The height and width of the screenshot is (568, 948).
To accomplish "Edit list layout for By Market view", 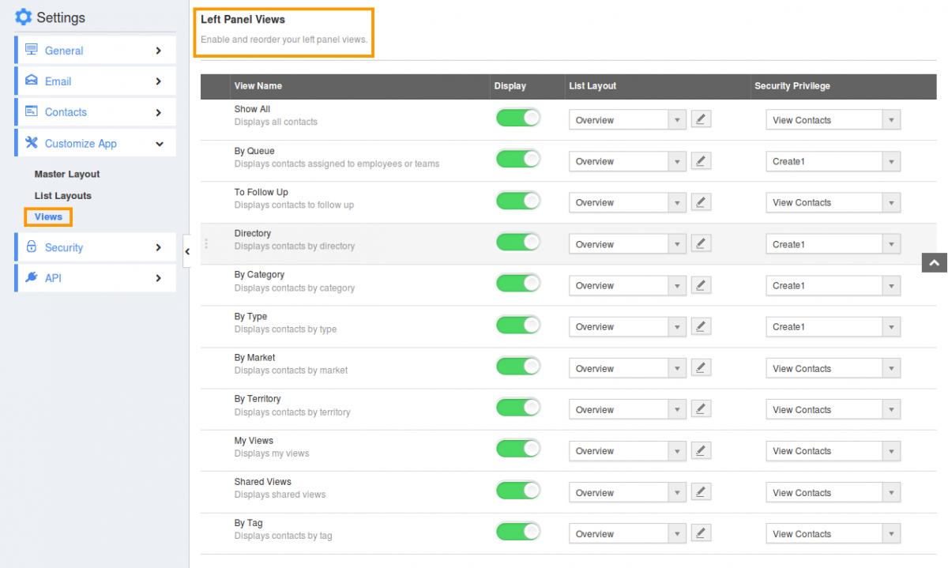I will [x=701, y=367].
